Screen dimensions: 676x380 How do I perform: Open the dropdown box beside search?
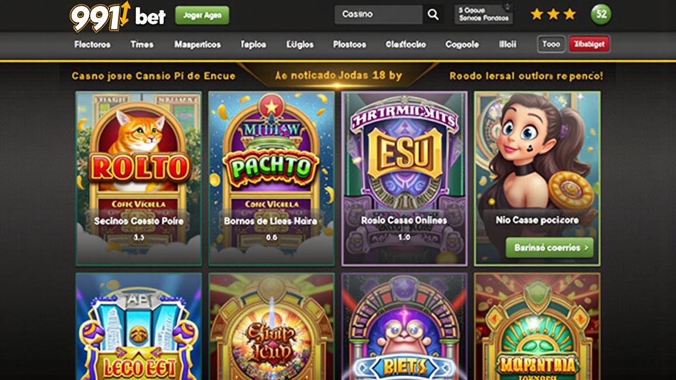(484, 15)
